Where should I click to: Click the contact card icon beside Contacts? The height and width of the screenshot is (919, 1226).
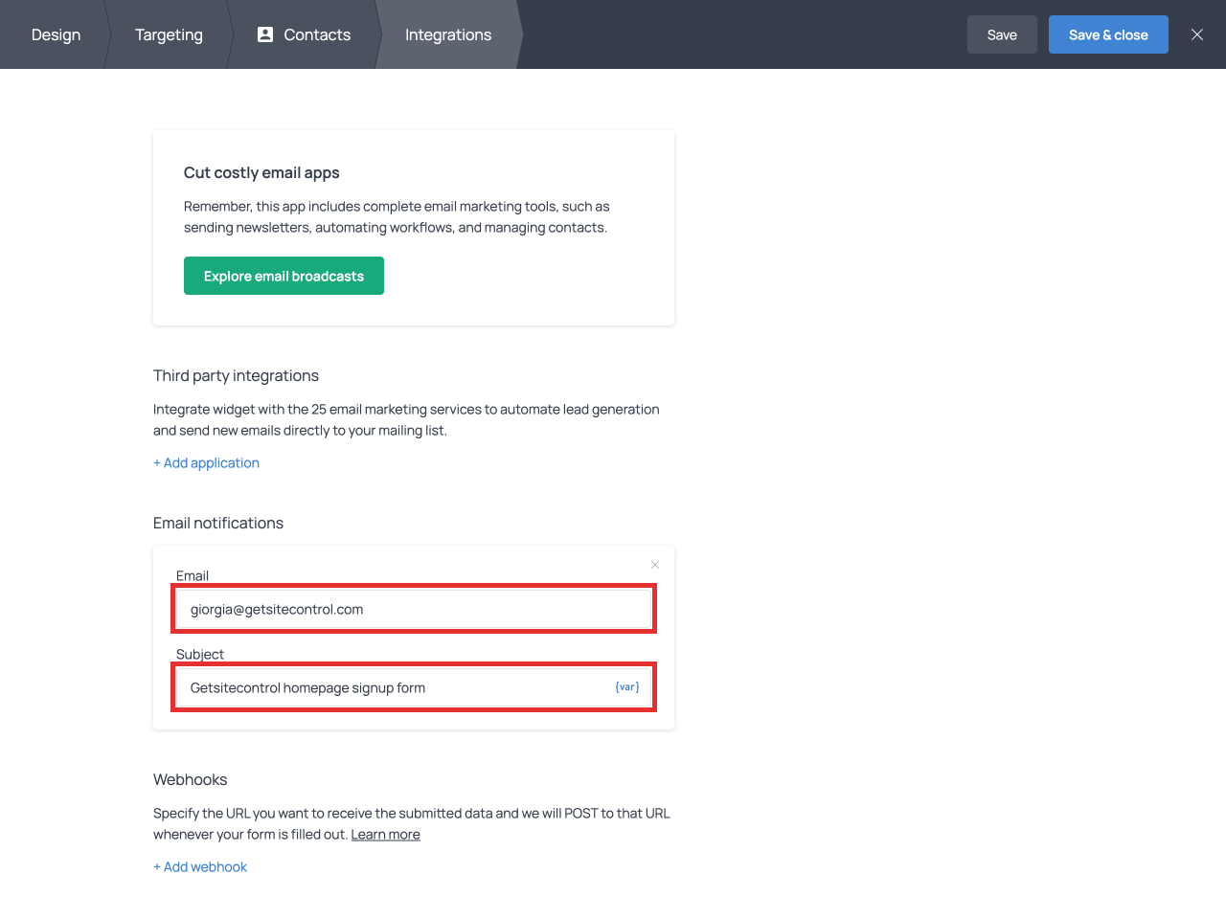[265, 34]
